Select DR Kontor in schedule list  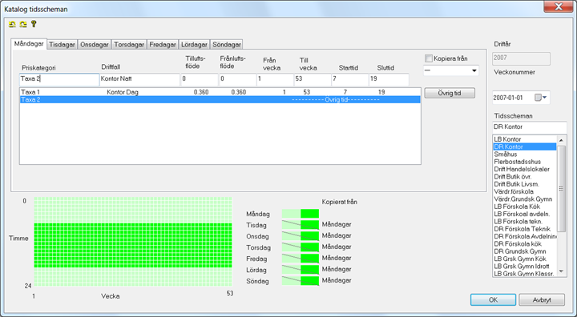524,146
